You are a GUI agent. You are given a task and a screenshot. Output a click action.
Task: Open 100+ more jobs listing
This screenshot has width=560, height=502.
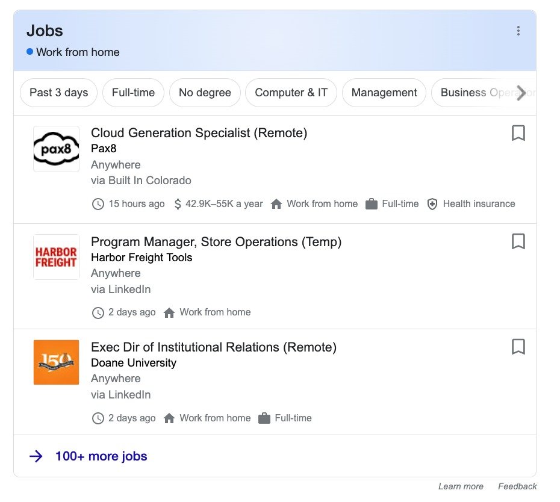tap(101, 456)
